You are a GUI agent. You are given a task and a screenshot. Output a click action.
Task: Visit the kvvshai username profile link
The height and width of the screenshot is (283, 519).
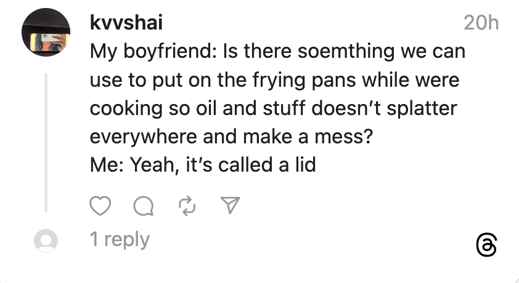click(126, 23)
